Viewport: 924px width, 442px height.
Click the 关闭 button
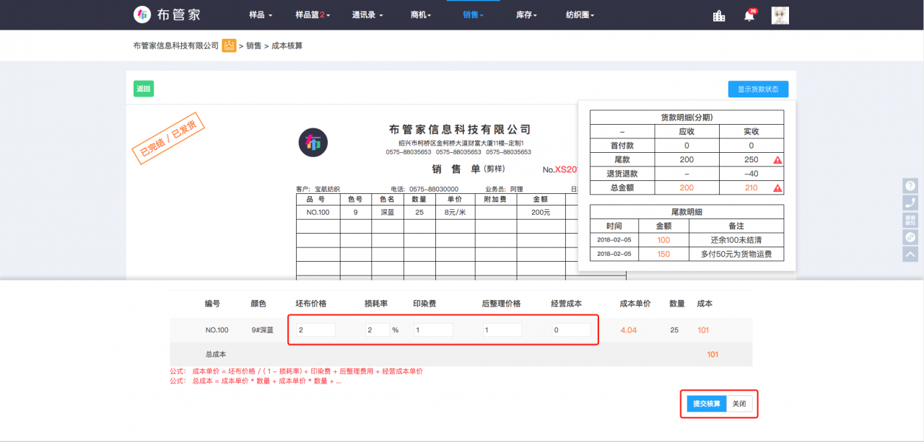[739, 404]
